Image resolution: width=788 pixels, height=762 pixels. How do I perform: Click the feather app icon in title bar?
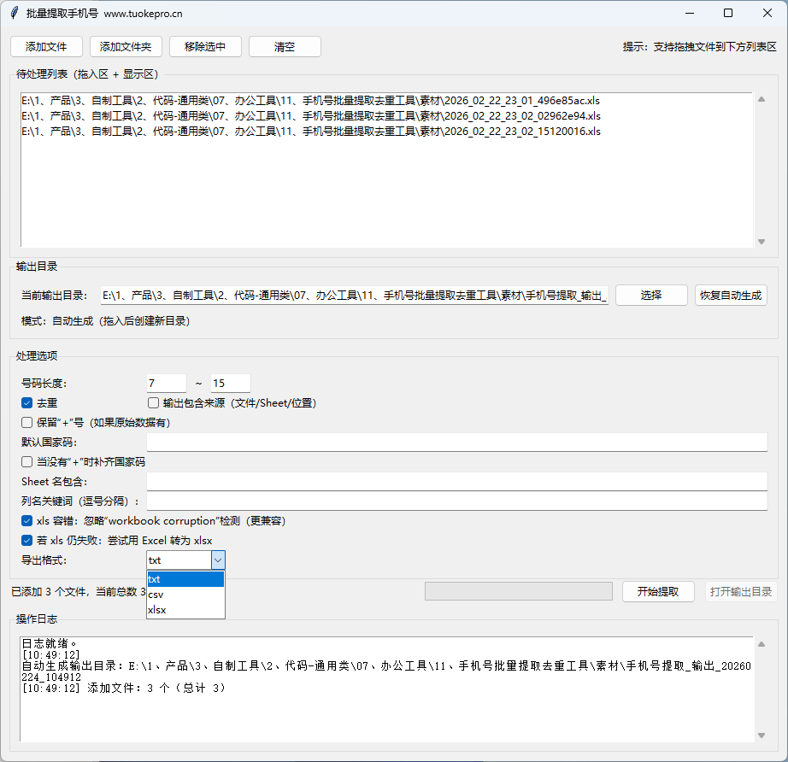pos(15,13)
